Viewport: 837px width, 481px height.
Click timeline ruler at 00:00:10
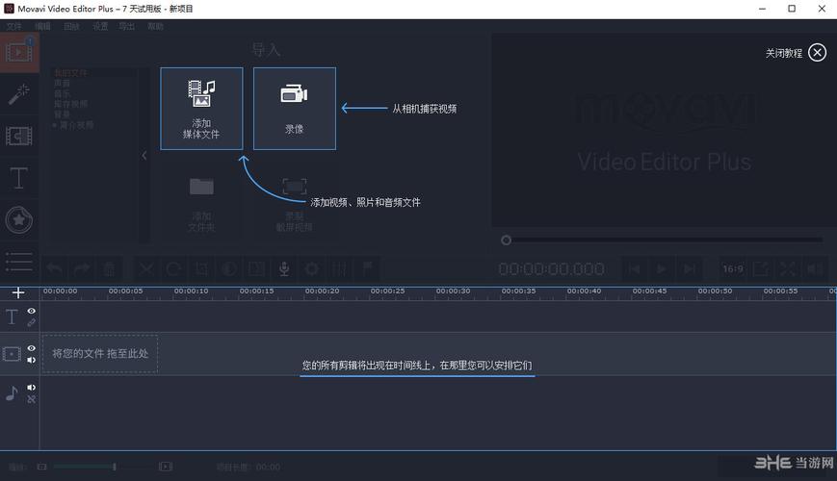click(x=191, y=291)
